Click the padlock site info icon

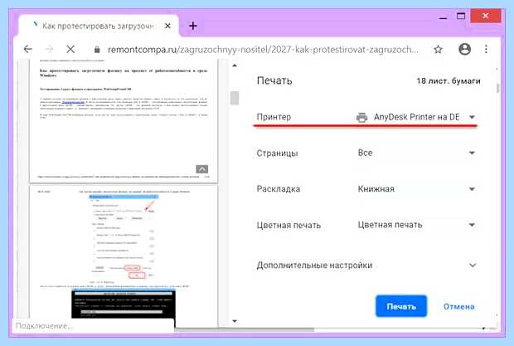pos(97,50)
